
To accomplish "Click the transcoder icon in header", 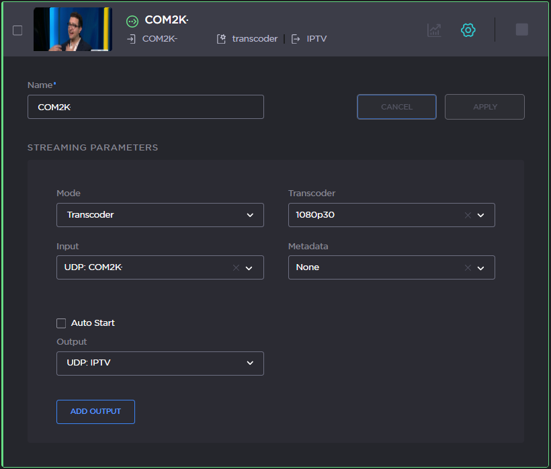I will pyautogui.click(x=221, y=39).
